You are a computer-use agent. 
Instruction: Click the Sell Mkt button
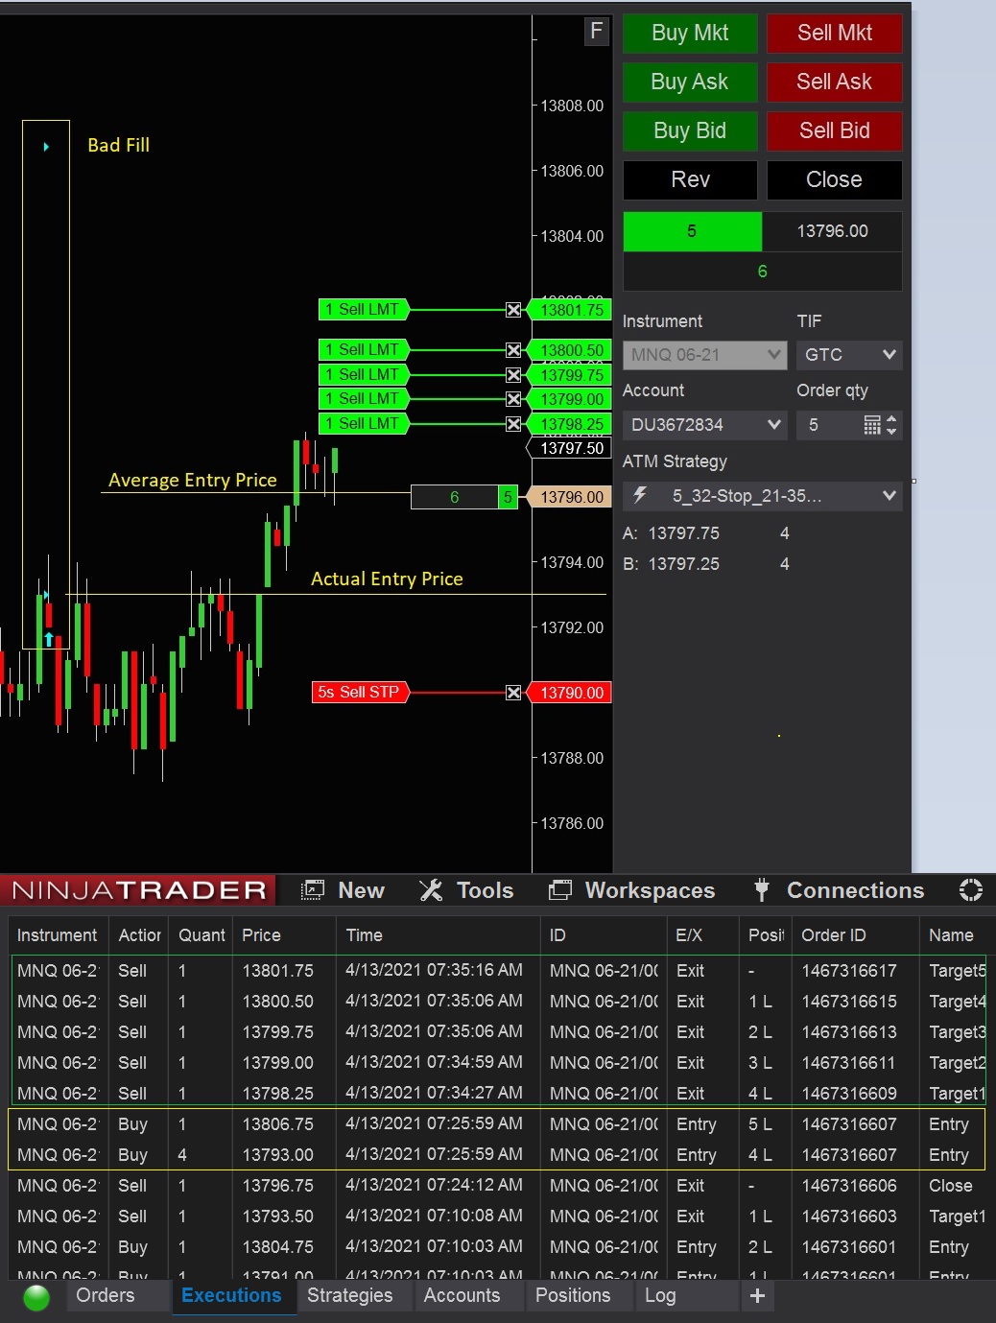click(x=835, y=33)
